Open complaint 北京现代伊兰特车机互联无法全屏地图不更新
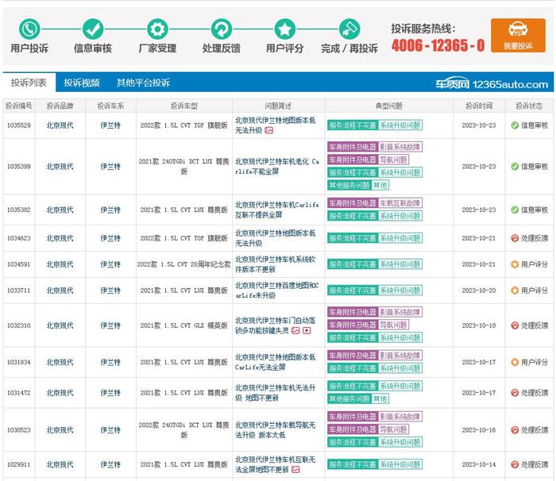556x481 pixels. point(275,464)
